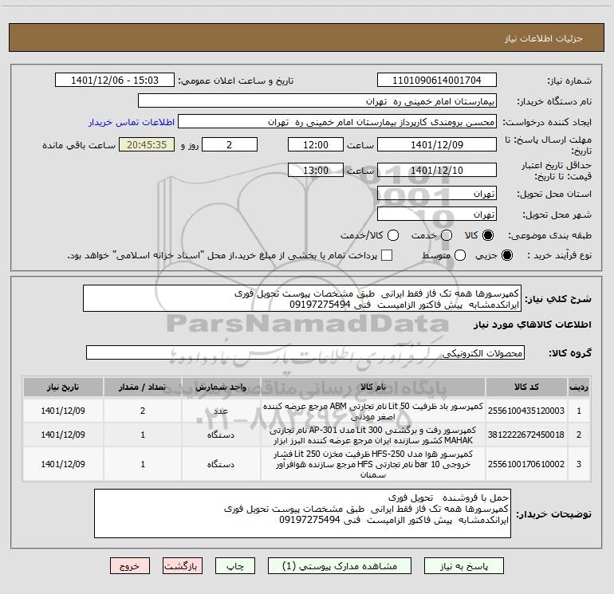Click the request creator field محسن برومندی
The height and width of the screenshot is (594, 614).
pyautogui.click(x=337, y=122)
